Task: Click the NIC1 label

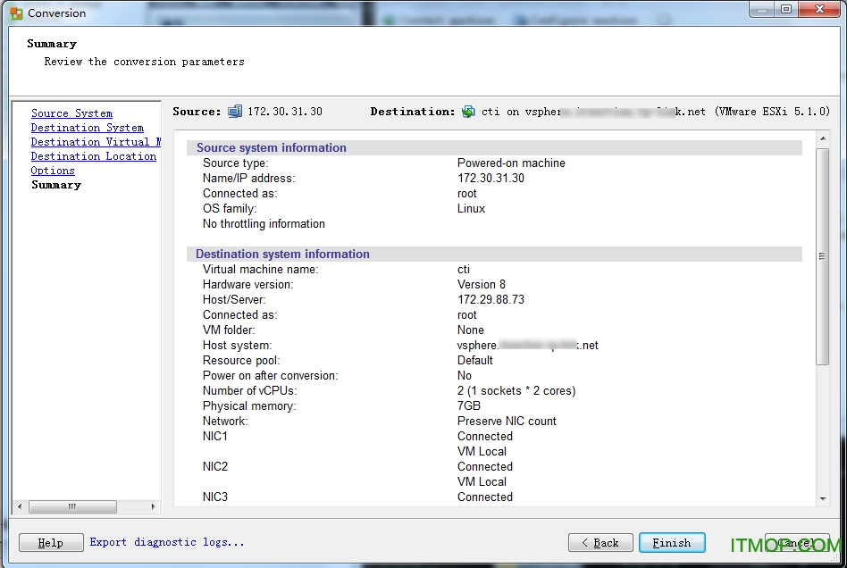Action: tap(215, 436)
